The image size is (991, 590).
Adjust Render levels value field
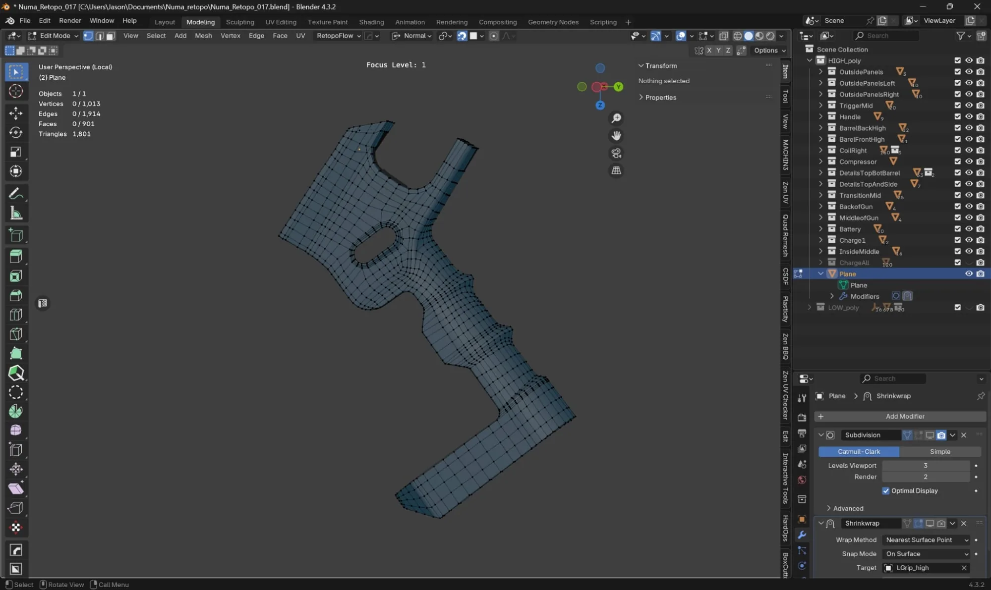pos(926,477)
